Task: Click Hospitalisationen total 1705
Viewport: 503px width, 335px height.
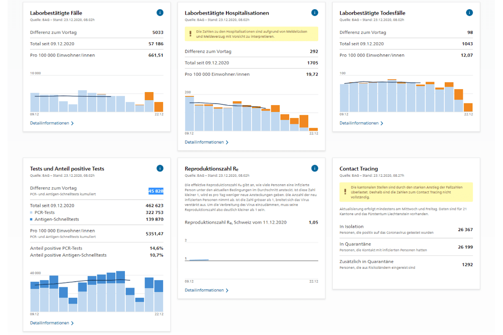Action: coord(313,63)
